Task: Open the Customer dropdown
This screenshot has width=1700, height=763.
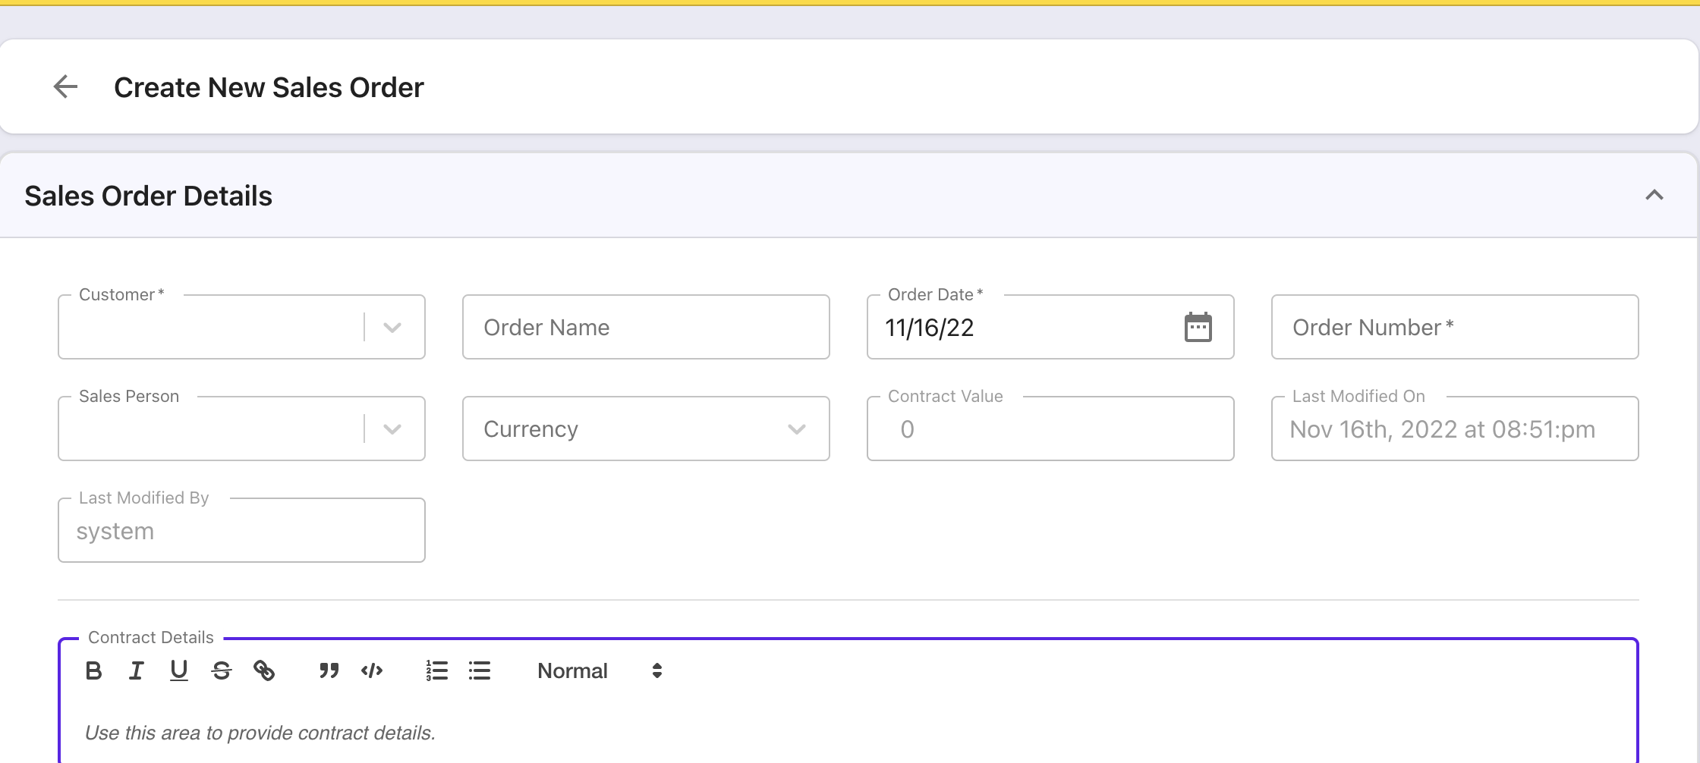Action: (x=392, y=327)
